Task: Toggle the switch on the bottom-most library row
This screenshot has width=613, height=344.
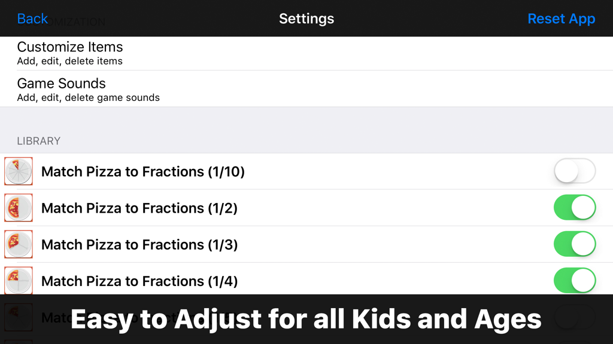Action: (574, 317)
